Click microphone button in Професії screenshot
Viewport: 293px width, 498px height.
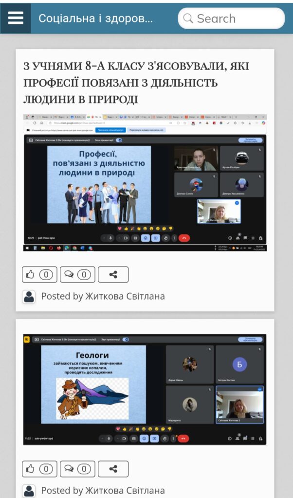[110, 238]
